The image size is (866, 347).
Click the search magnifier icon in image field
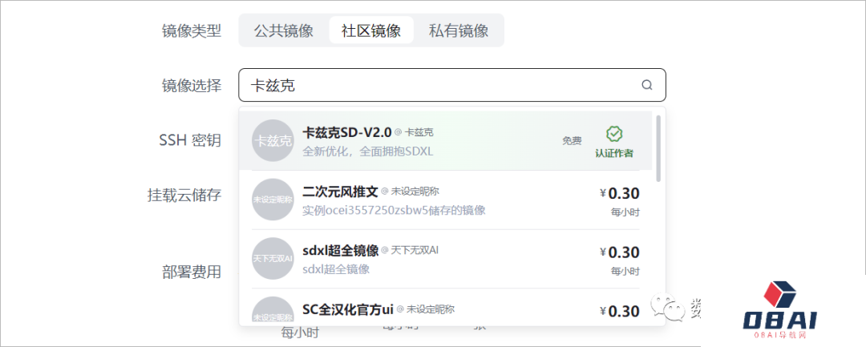click(646, 85)
